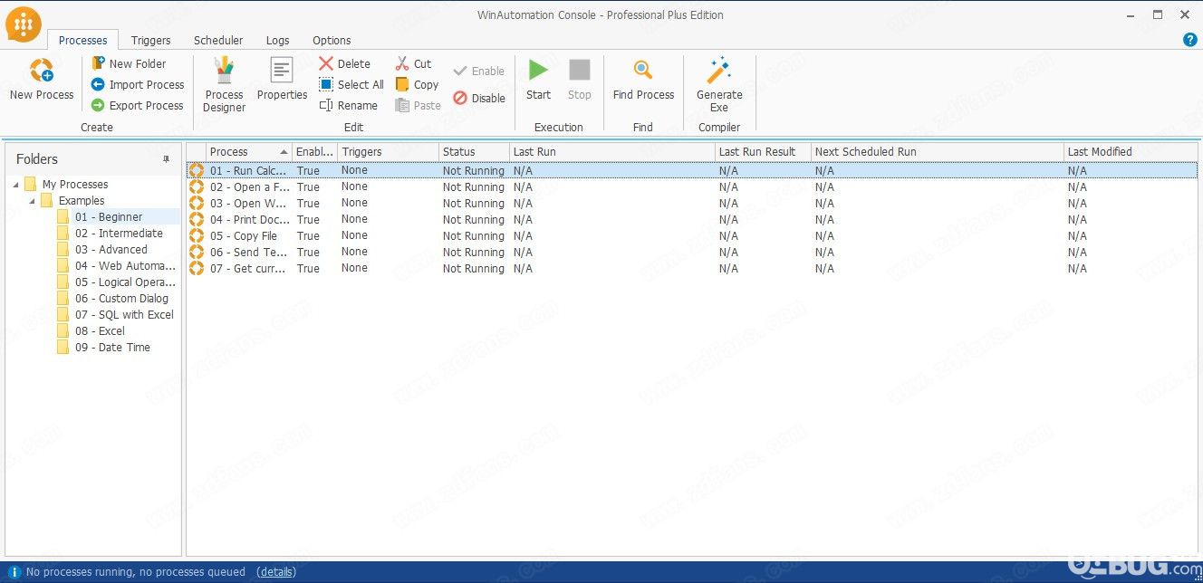Click the Select All icon
The height and width of the screenshot is (583, 1203).
(x=326, y=84)
